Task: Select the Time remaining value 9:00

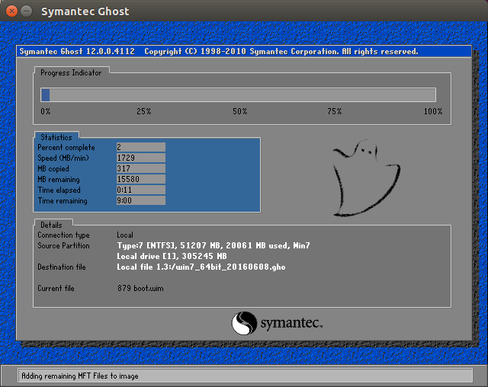Action: click(141, 200)
